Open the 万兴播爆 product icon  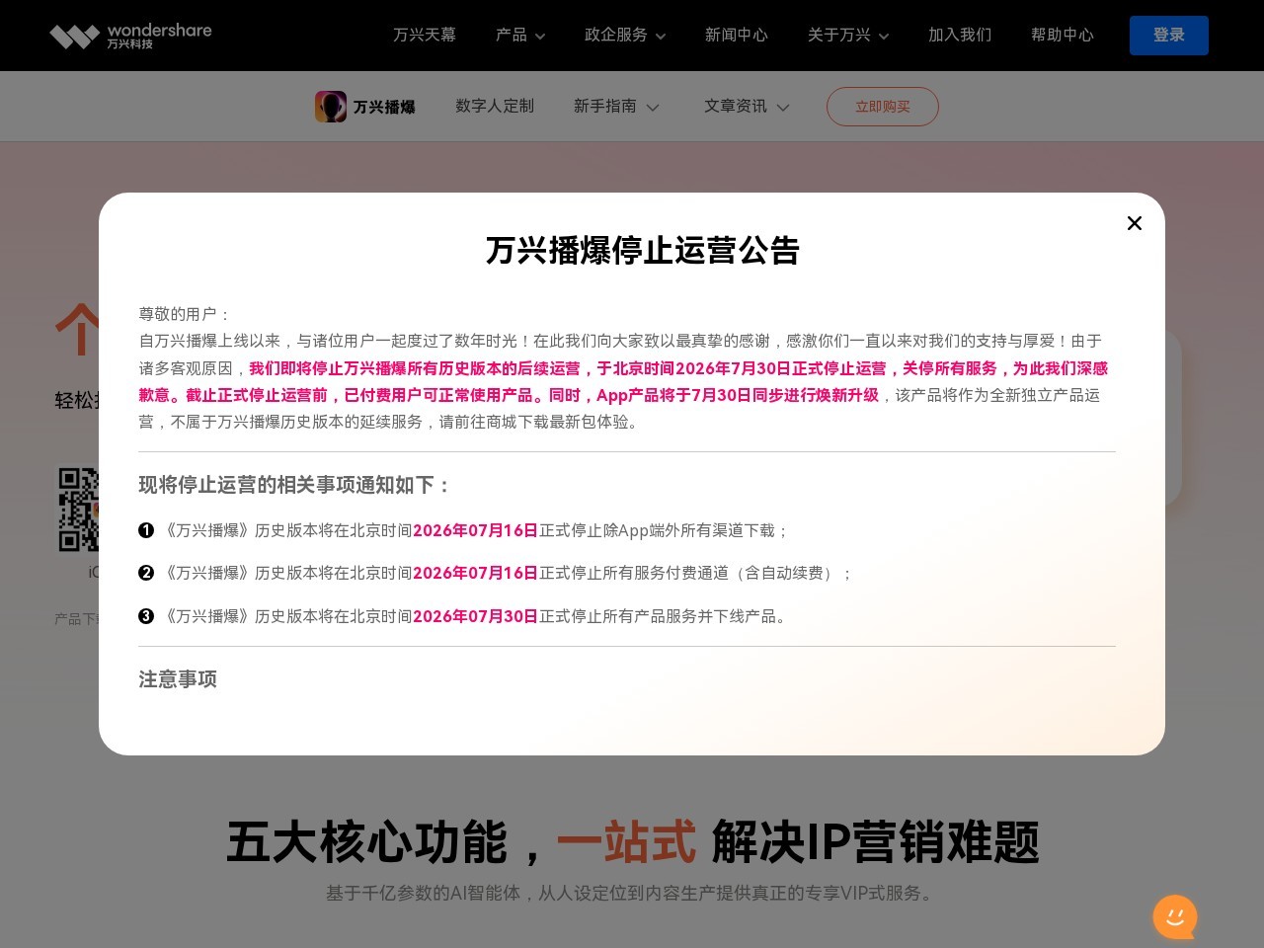tap(331, 107)
